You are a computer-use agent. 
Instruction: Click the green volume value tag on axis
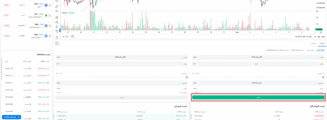[x=319, y=30]
